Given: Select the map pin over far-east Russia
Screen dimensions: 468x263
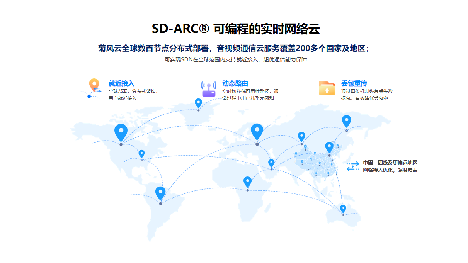Looking at the screenshot, I should pyautogui.click(x=347, y=121).
